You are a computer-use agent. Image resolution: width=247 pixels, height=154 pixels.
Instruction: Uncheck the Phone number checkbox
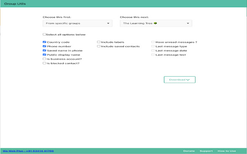tap(44, 46)
